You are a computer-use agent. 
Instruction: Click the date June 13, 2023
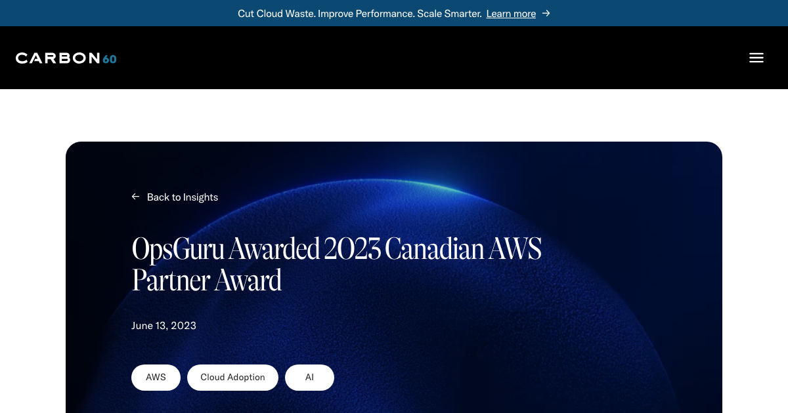tap(164, 325)
